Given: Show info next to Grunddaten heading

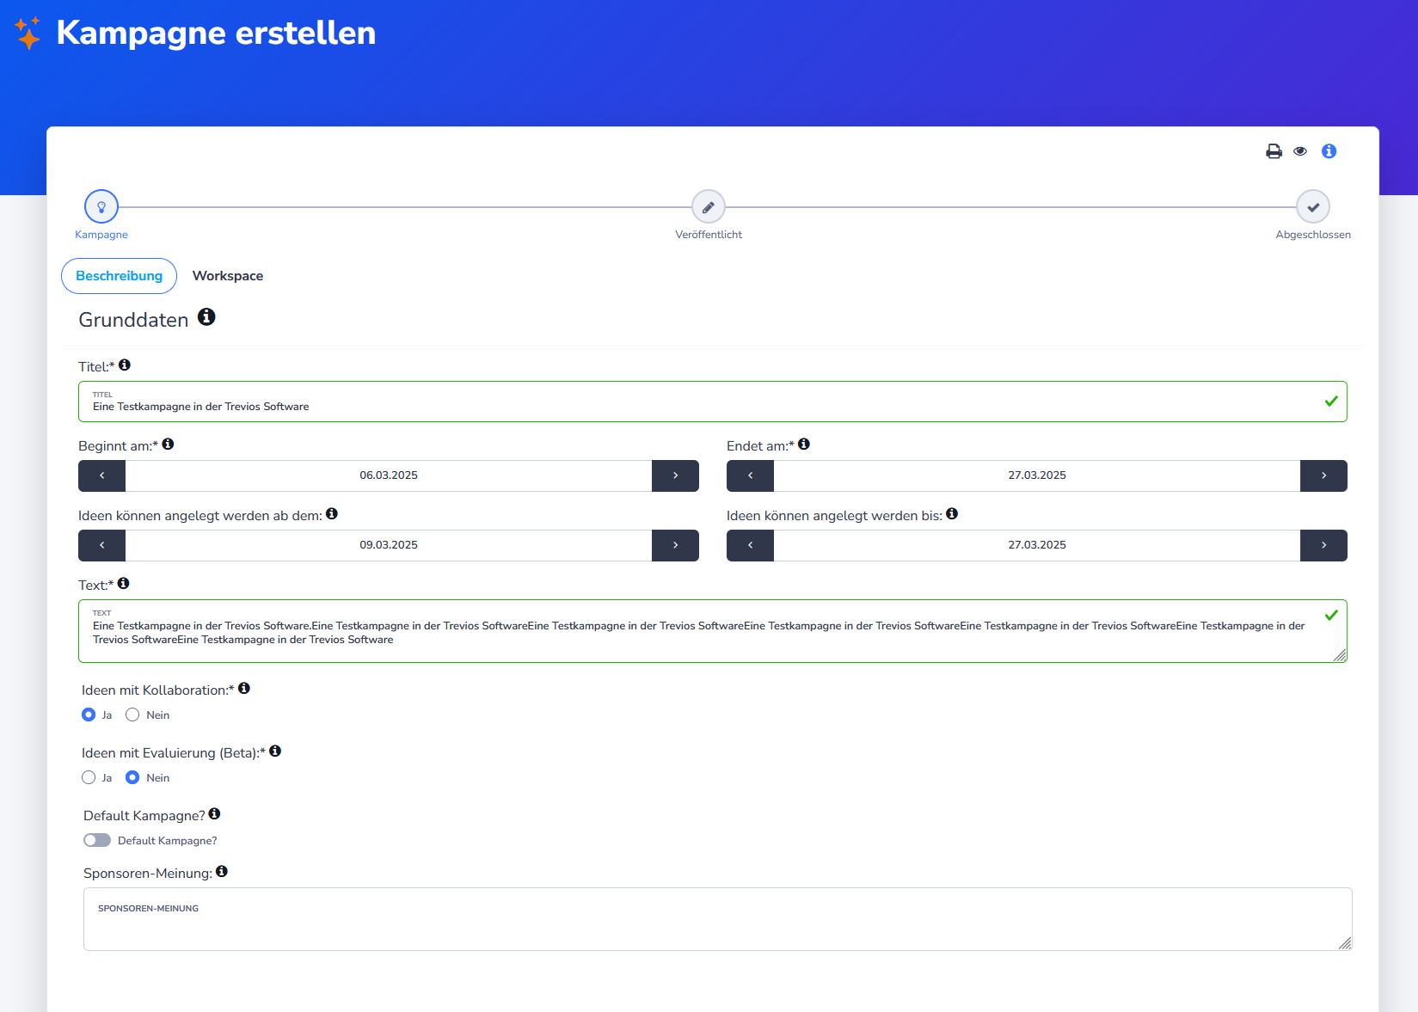Looking at the screenshot, I should tap(206, 317).
